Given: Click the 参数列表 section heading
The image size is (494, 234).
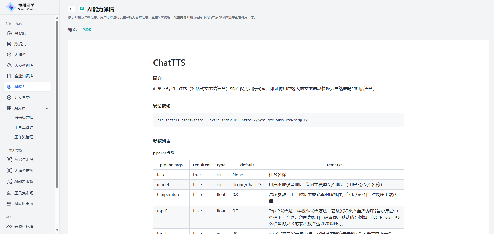Looking at the screenshot, I should coord(162,141).
